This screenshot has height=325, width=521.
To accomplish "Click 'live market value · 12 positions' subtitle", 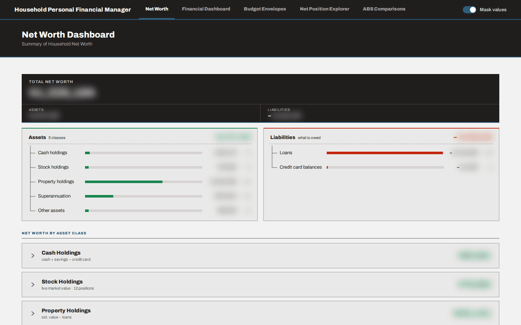I will (68, 289).
